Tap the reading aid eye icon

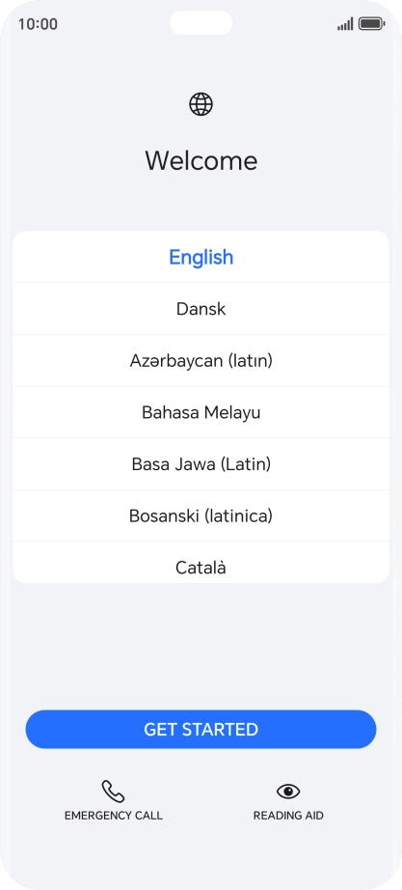(288, 792)
